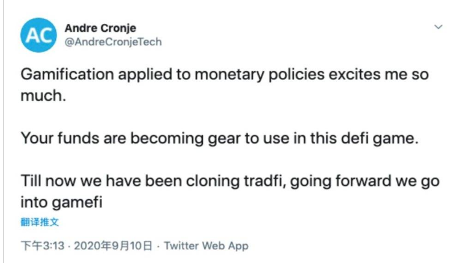Open the 下午3:13 timestamp link
Viewport: 471px width, 263px height.
(x=42, y=245)
